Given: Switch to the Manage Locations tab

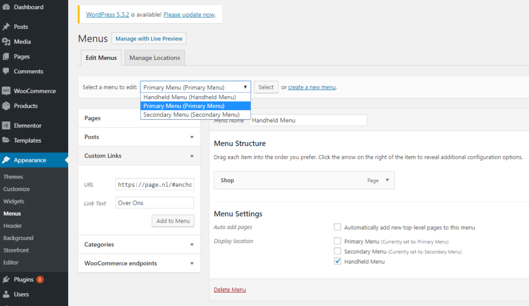Looking at the screenshot, I should [x=154, y=58].
